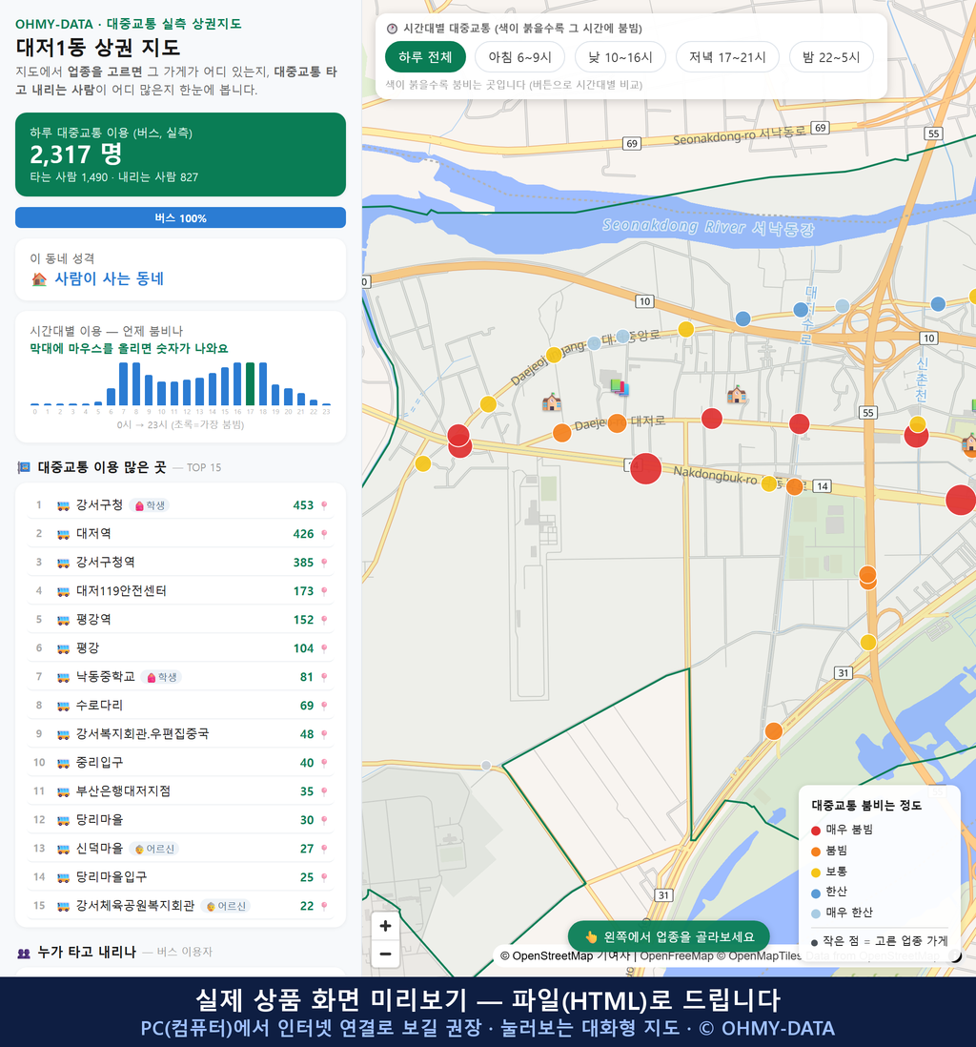
Task: Switch to 아침 6~9시 time filter
Action: point(520,57)
